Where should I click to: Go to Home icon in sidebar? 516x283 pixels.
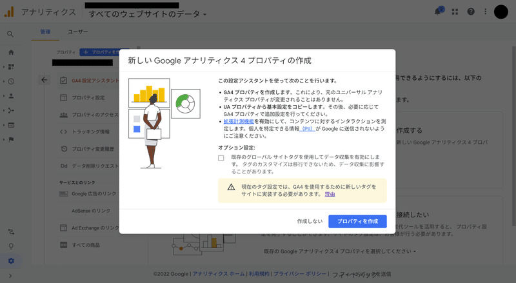click(x=11, y=52)
